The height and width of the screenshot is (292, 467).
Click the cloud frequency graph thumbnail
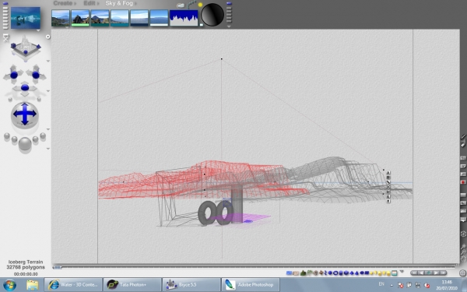184,18
